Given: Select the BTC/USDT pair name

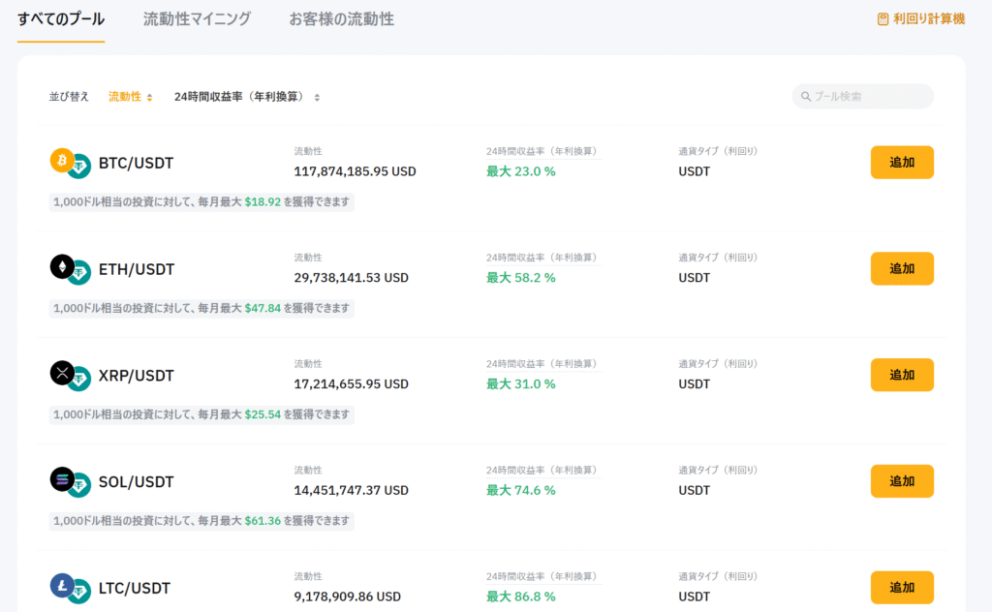Looking at the screenshot, I should pos(136,163).
